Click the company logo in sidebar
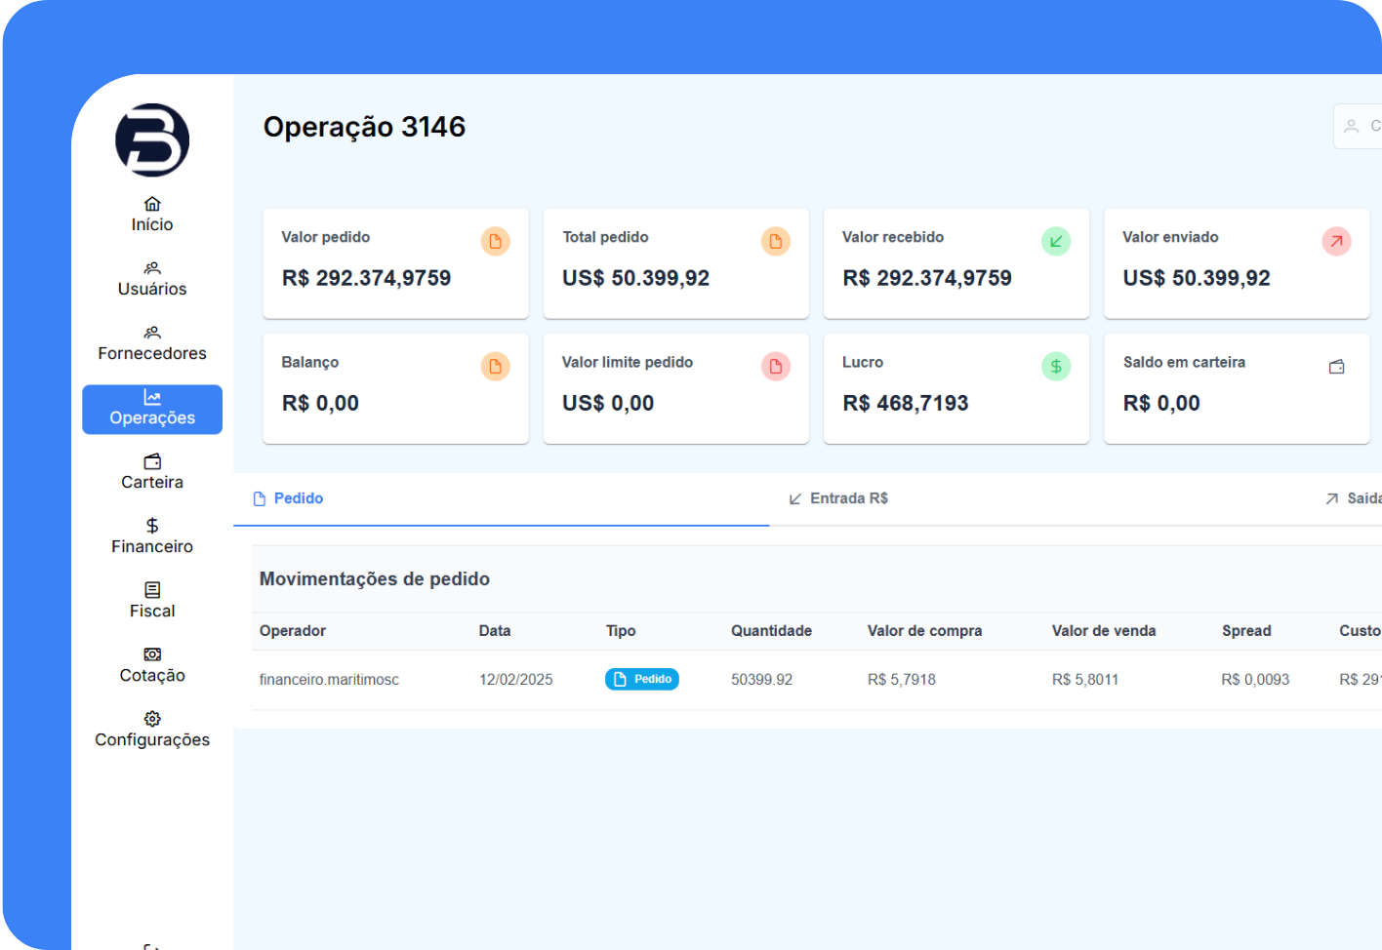Viewport: 1382px width, 950px height. click(x=152, y=140)
